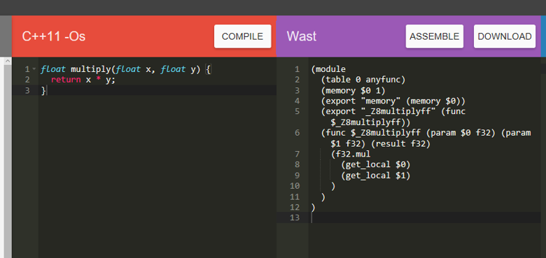Place cursor on 'return x * y;' line
546x258 pixels.
click(83, 80)
